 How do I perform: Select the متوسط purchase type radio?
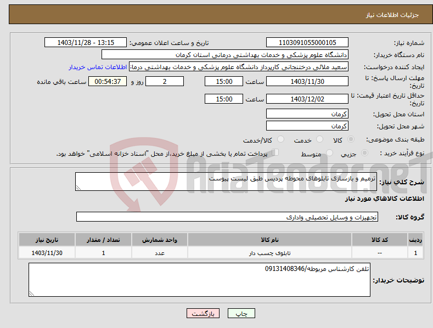pos(329,152)
